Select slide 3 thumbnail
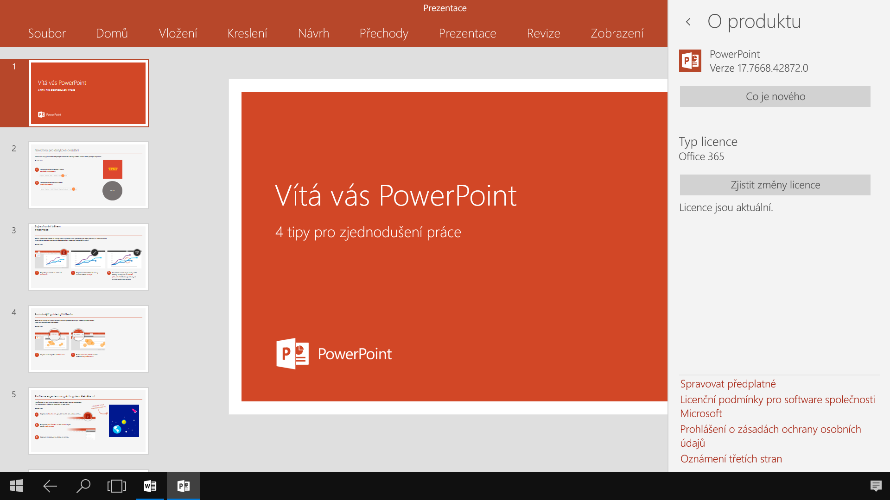The height and width of the screenshot is (500, 890). 88,257
